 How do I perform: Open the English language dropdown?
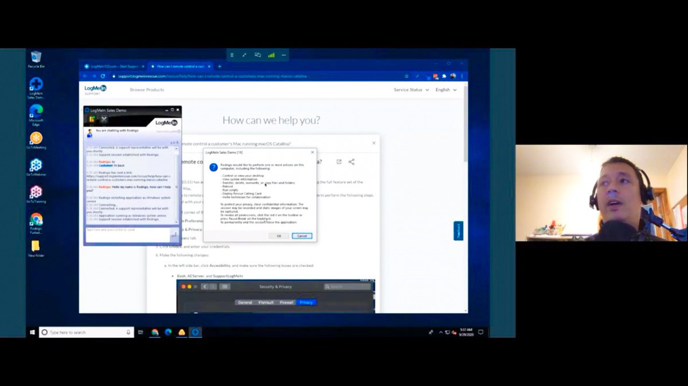pos(446,90)
